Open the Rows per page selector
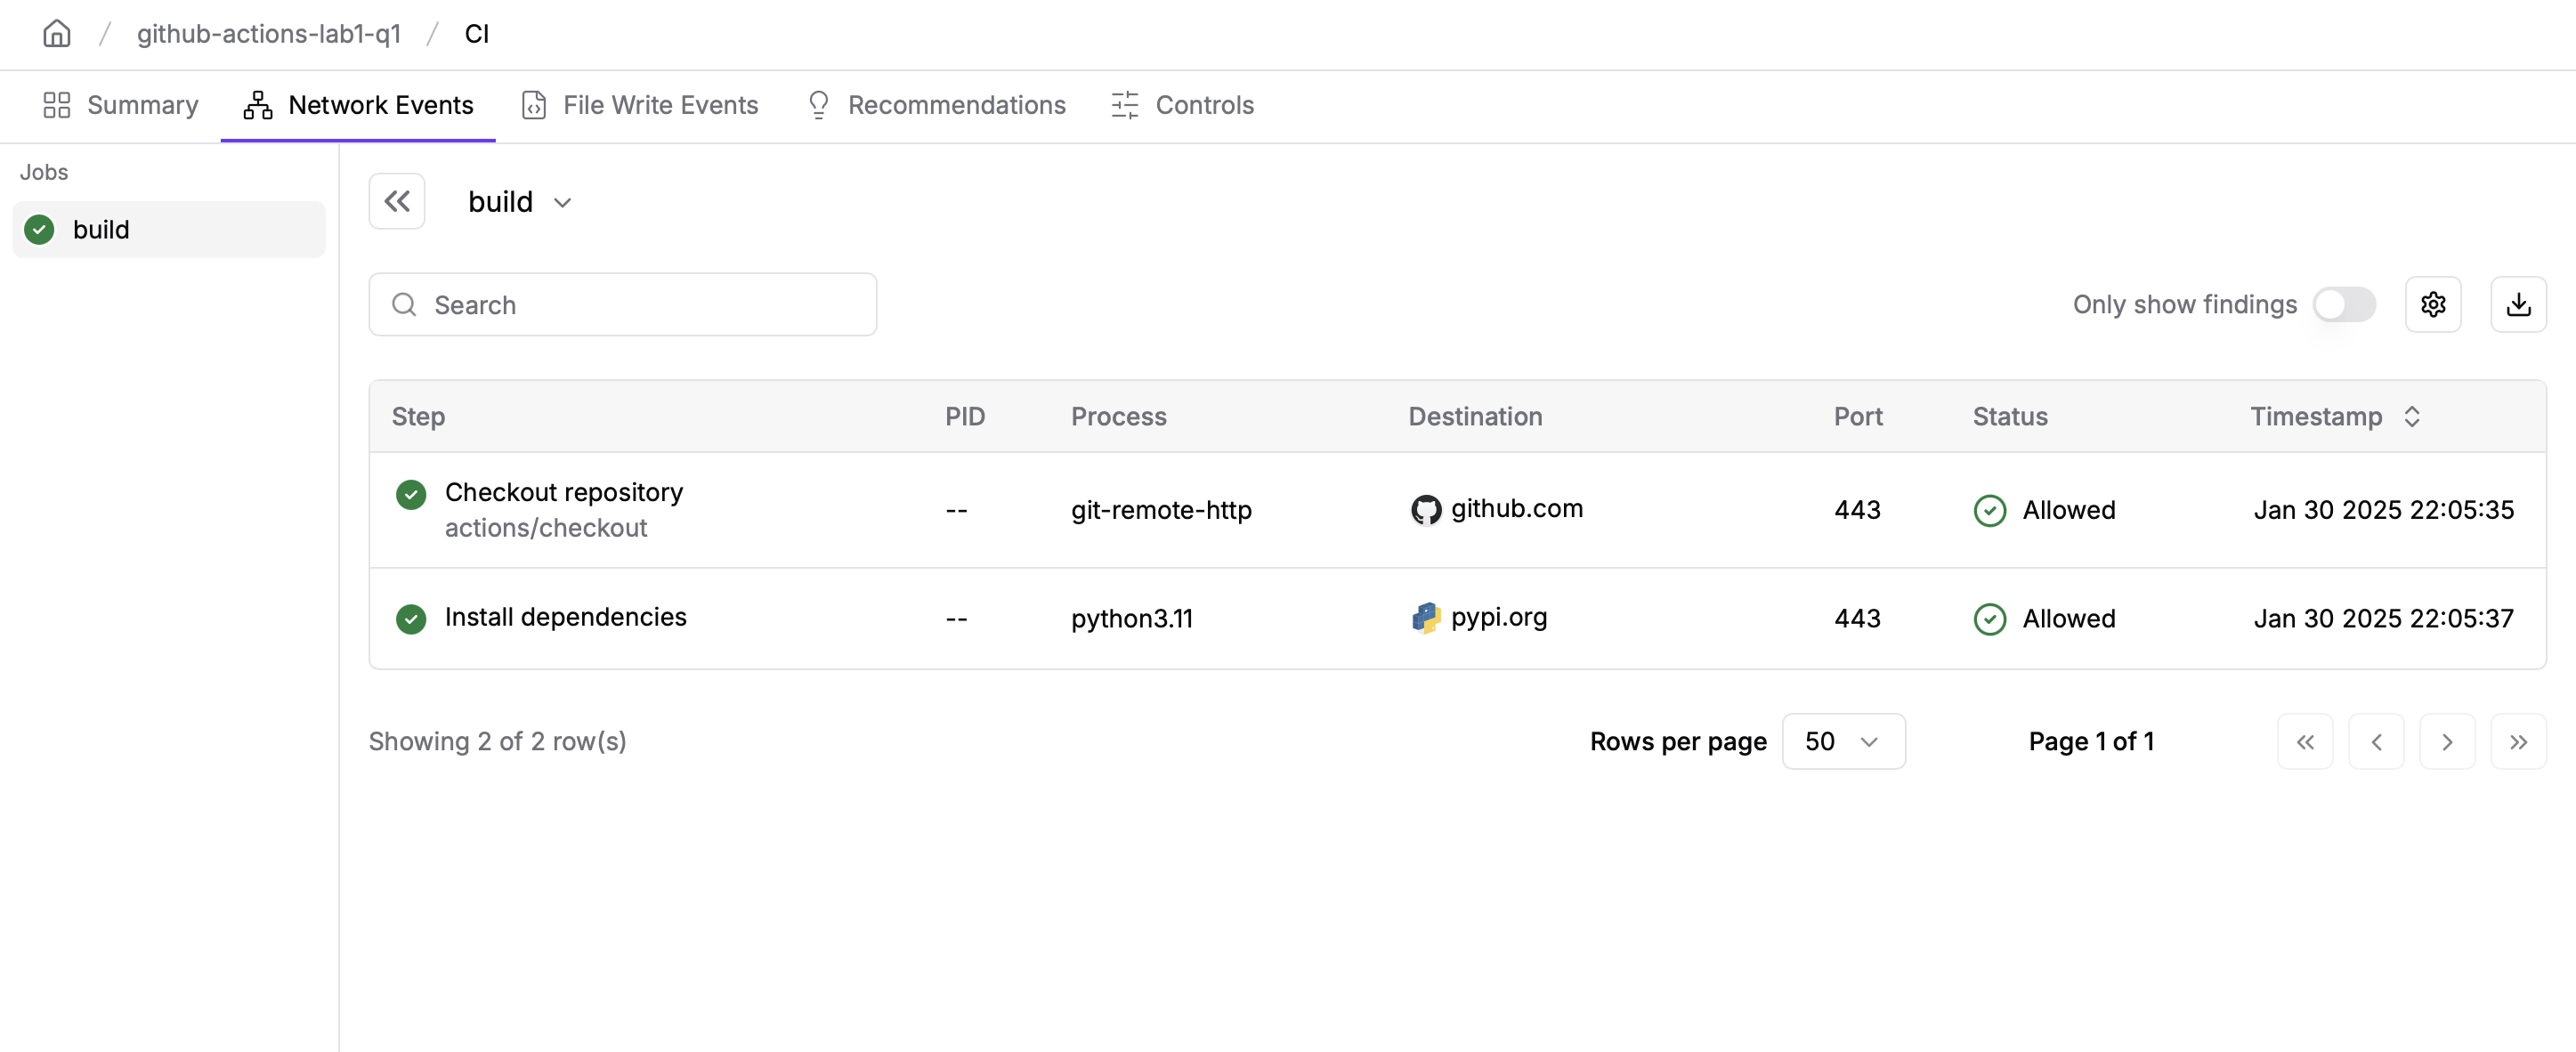This screenshot has height=1052, width=2576. 1843,741
